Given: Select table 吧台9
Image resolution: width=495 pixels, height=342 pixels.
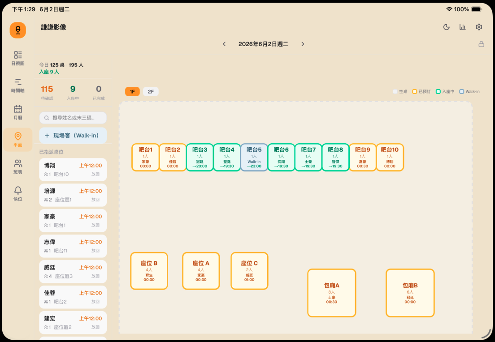Looking at the screenshot, I should (x=363, y=157).
